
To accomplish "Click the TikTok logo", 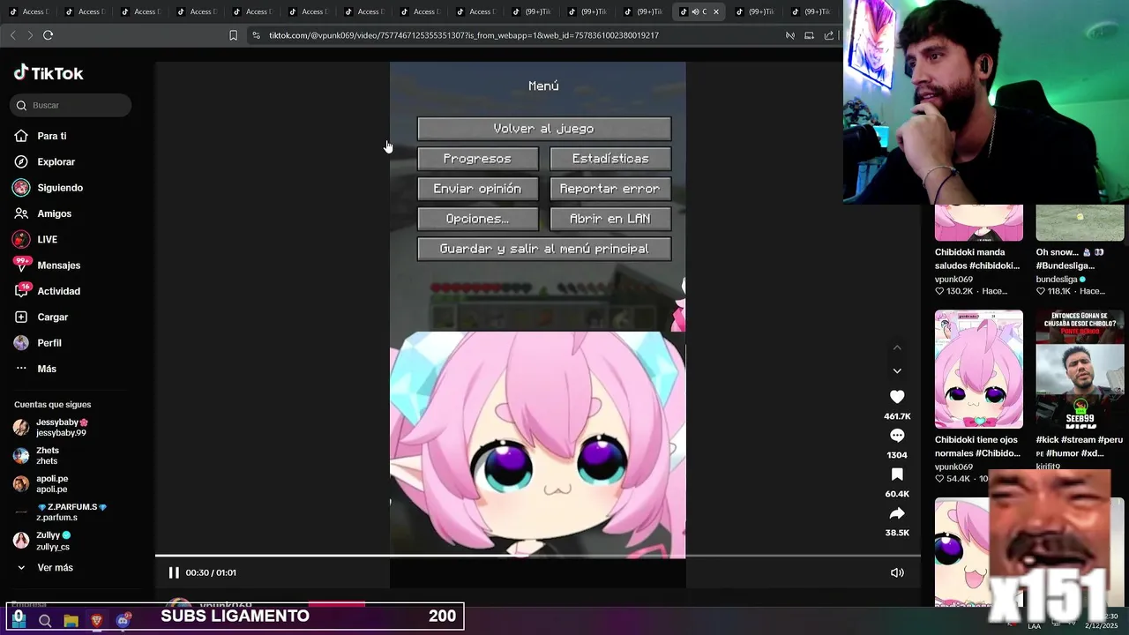I will click(x=49, y=73).
